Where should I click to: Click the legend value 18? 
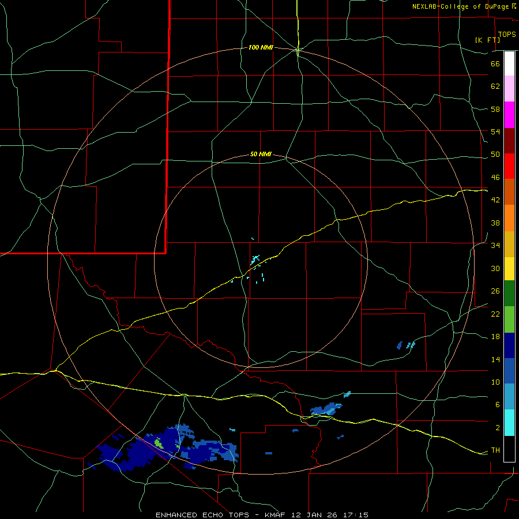coord(495,337)
